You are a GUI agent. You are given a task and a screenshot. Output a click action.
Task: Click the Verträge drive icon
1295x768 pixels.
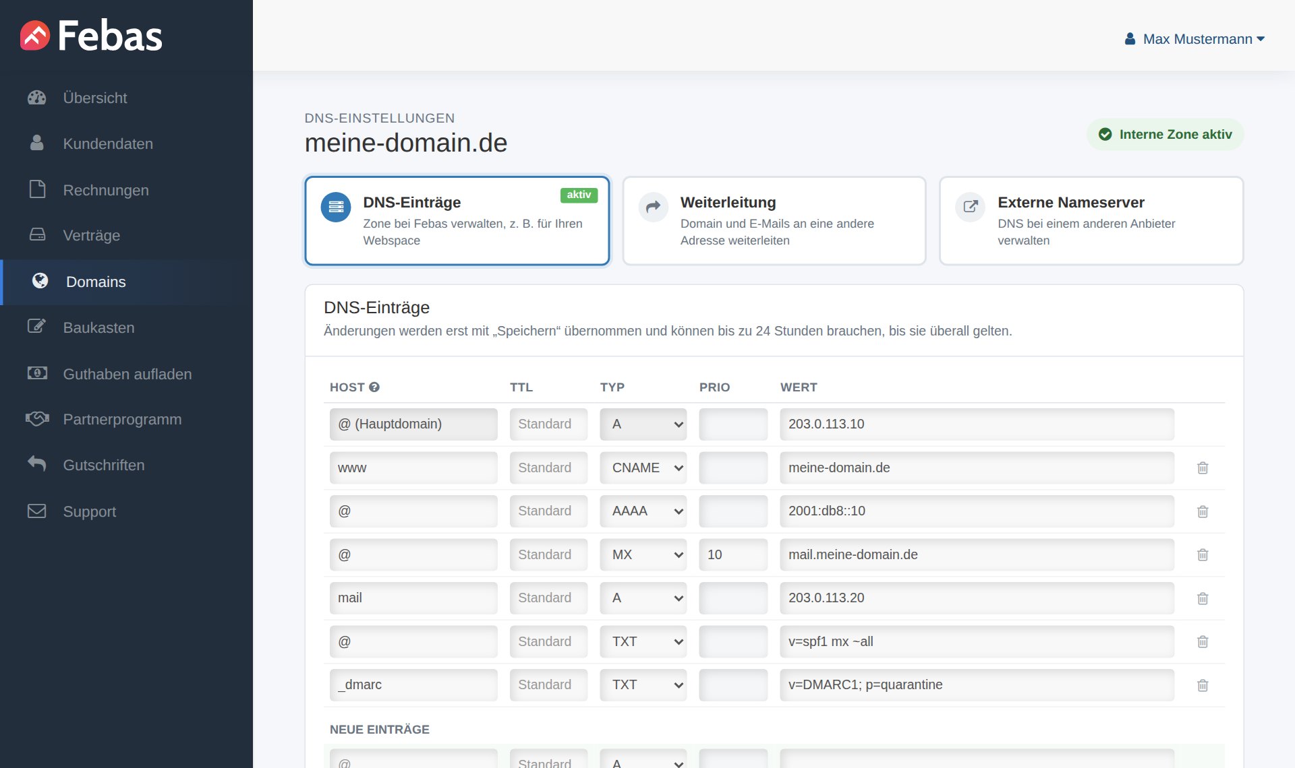point(37,235)
